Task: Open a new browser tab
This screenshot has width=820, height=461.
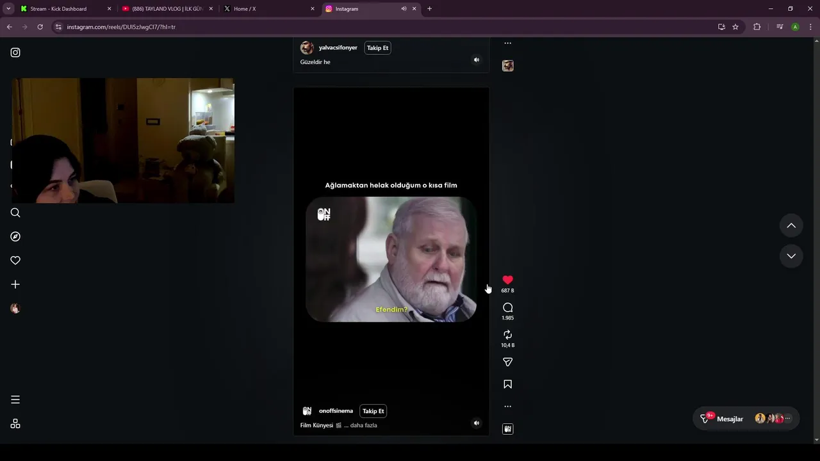Action: coord(429,9)
